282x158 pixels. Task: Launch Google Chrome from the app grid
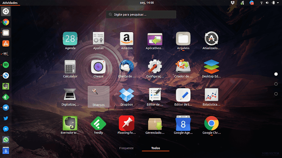(211, 123)
